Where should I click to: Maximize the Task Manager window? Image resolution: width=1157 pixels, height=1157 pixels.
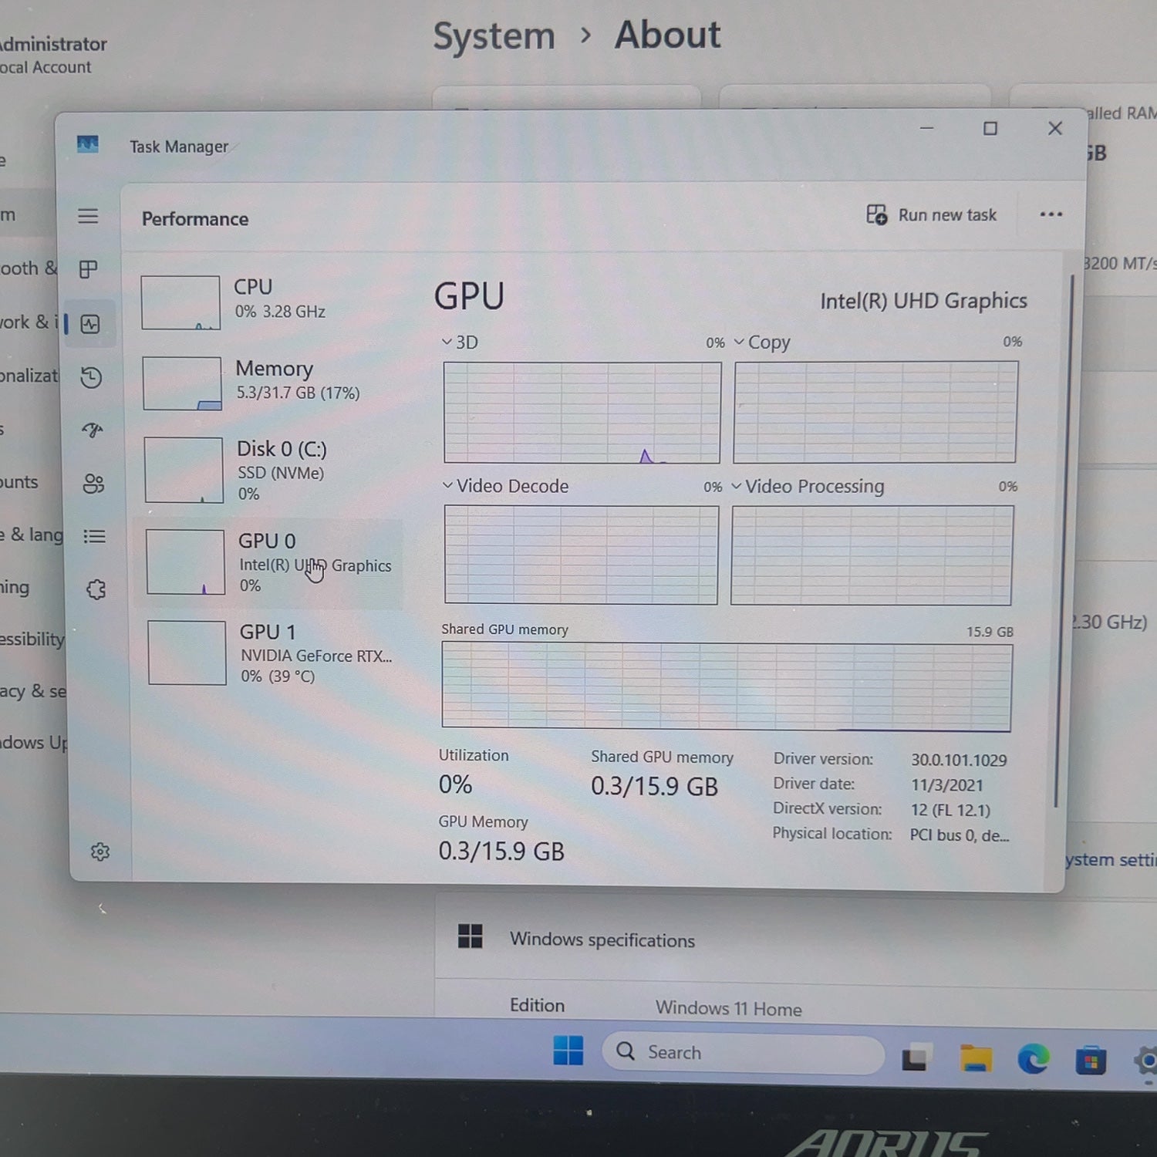pos(990,129)
